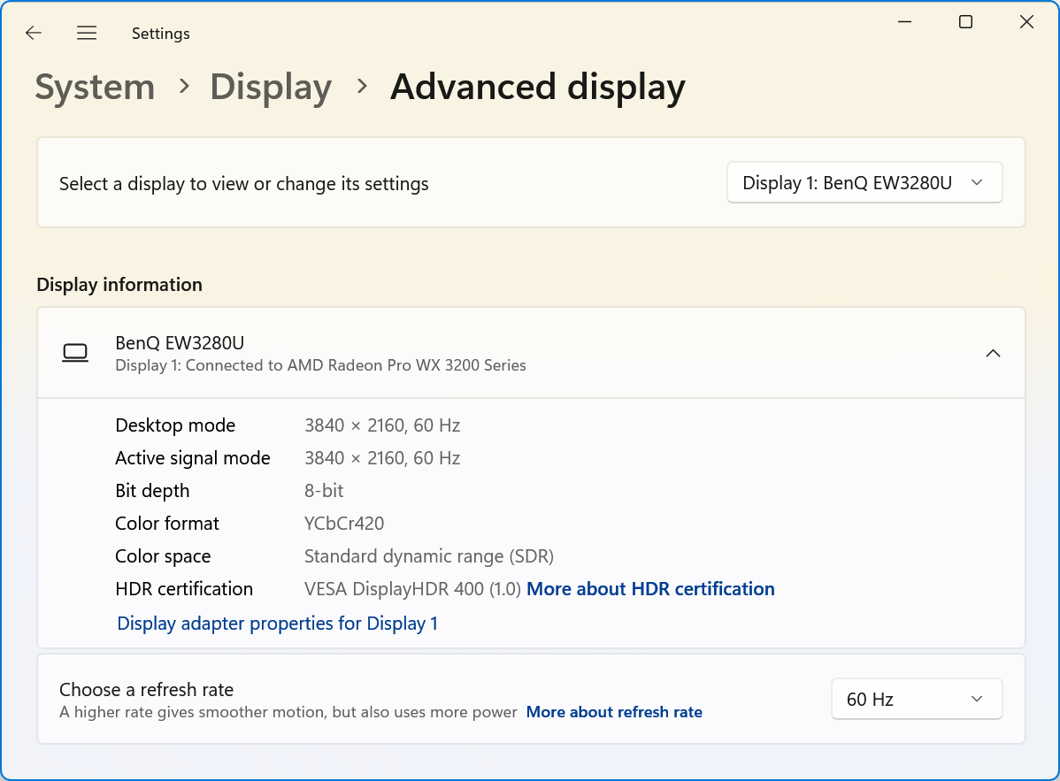The height and width of the screenshot is (781, 1060).
Task: Click the Desktop mode resolution value
Action: [x=382, y=425]
